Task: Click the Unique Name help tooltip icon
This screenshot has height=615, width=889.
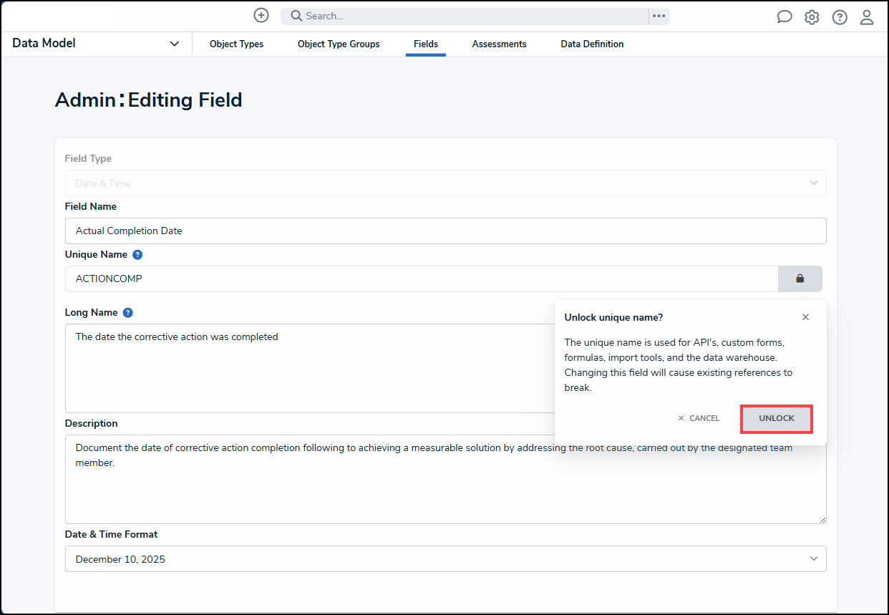Action: pos(137,255)
